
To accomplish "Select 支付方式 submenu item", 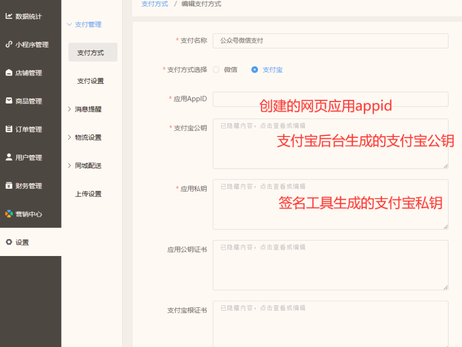I will point(93,52).
